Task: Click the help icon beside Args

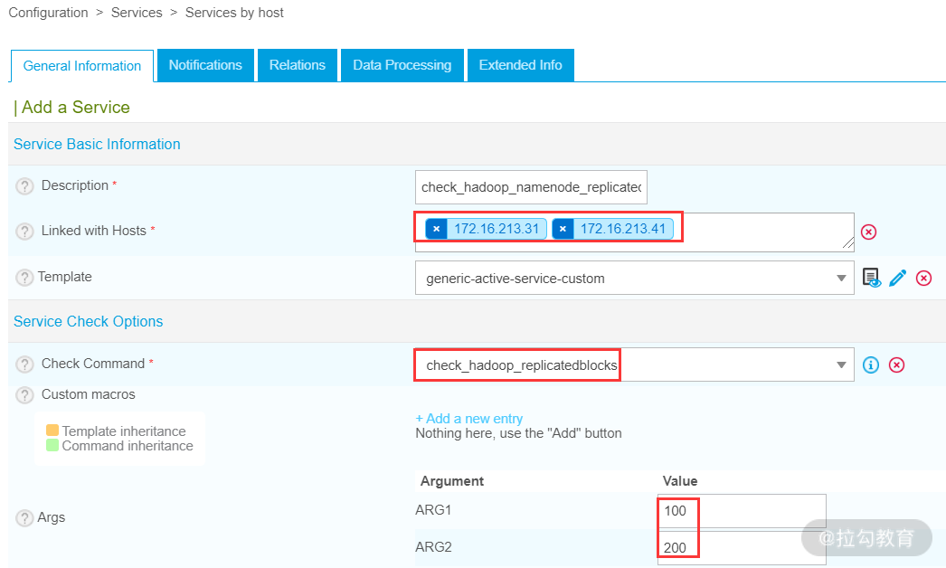Action: coord(24,518)
